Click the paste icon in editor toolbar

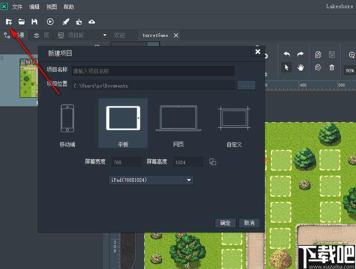pyautogui.click(x=332, y=54)
